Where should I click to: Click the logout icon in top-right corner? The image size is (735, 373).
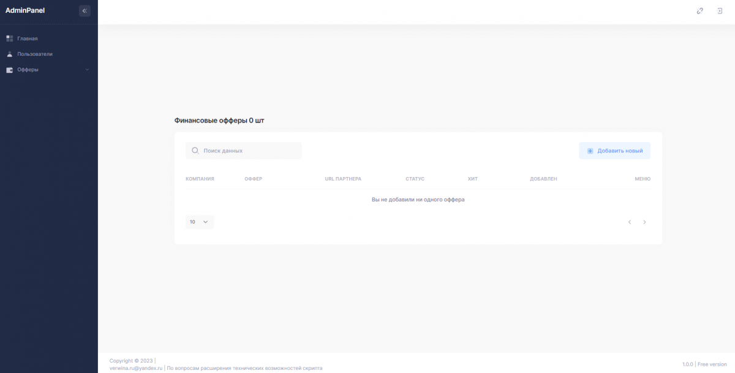coord(720,10)
